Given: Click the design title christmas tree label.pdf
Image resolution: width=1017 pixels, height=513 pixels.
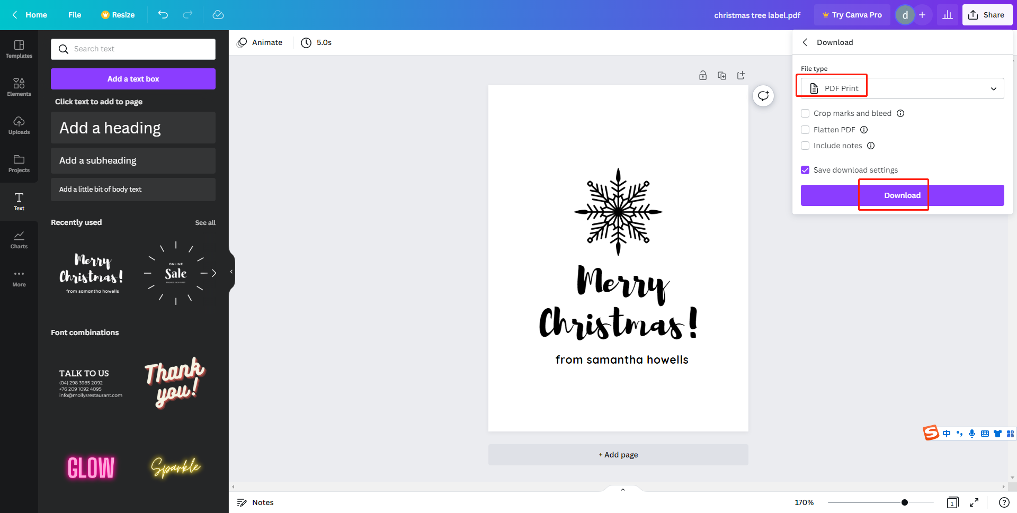Looking at the screenshot, I should coord(757,15).
